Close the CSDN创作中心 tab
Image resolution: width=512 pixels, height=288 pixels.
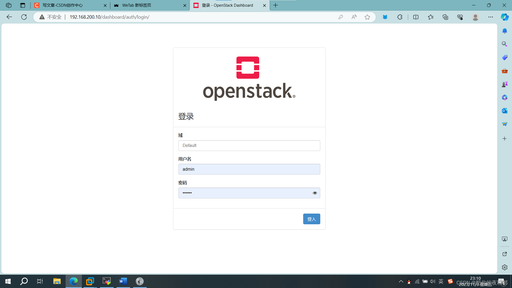coord(105,5)
